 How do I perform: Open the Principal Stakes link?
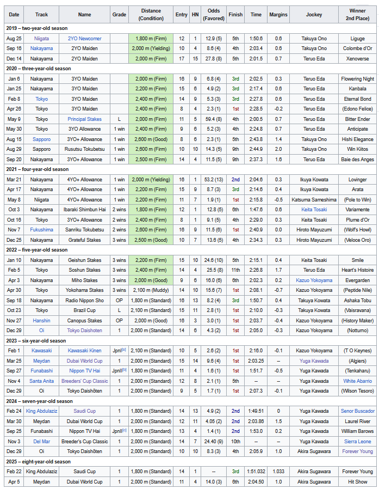coord(84,119)
